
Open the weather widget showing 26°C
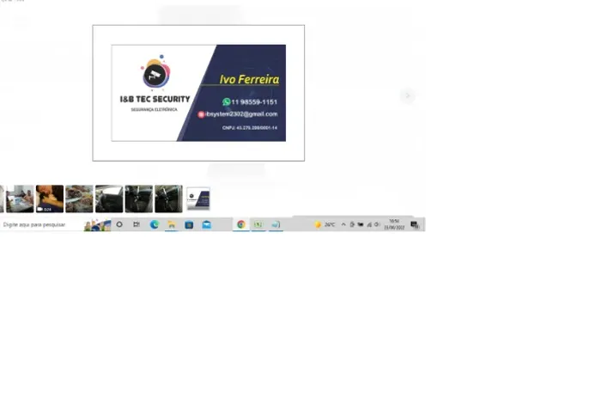tap(325, 224)
